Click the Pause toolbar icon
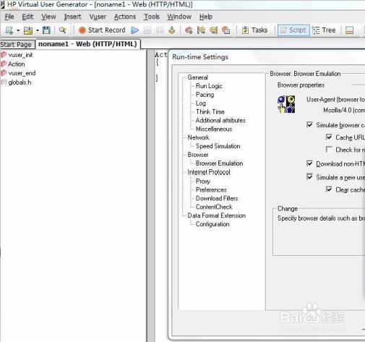This screenshot has height=342, width=365. (x=160, y=30)
